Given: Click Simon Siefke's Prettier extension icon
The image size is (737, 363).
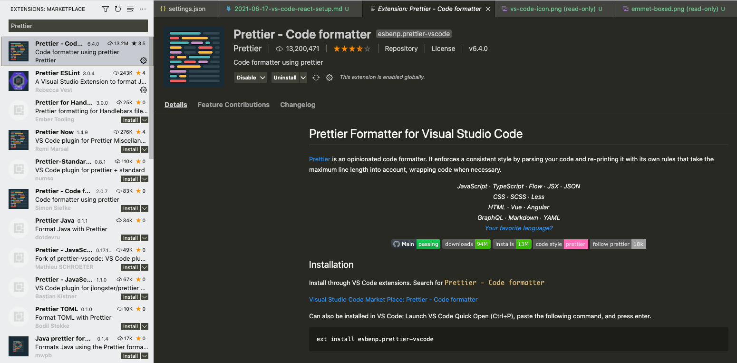Looking at the screenshot, I should [19, 199].
